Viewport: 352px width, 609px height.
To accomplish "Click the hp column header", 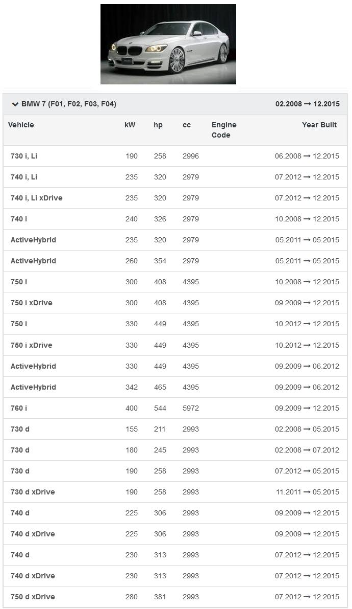I will pyautogui.click(x=158, y=125).
